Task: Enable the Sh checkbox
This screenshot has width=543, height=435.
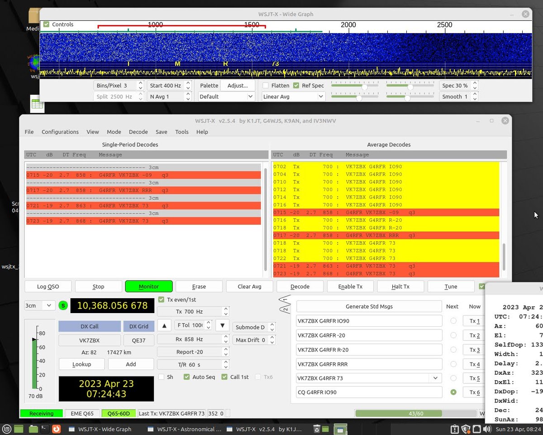Action: (x=162, y=377)
